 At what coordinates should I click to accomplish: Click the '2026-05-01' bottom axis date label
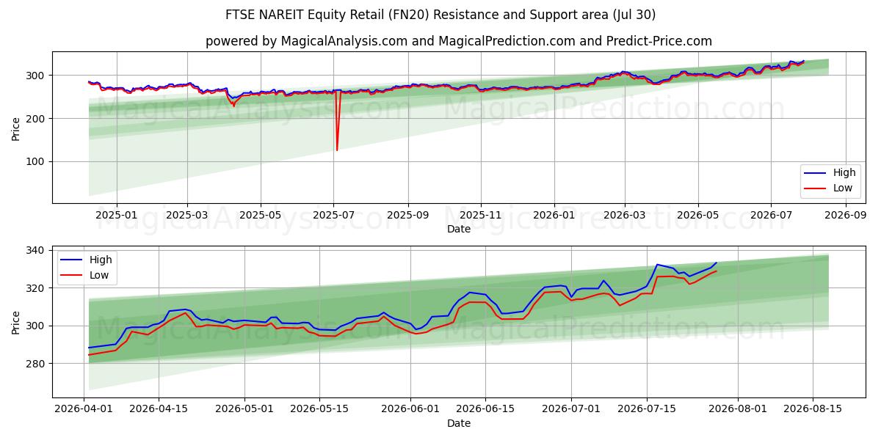[x=245, y=409]
